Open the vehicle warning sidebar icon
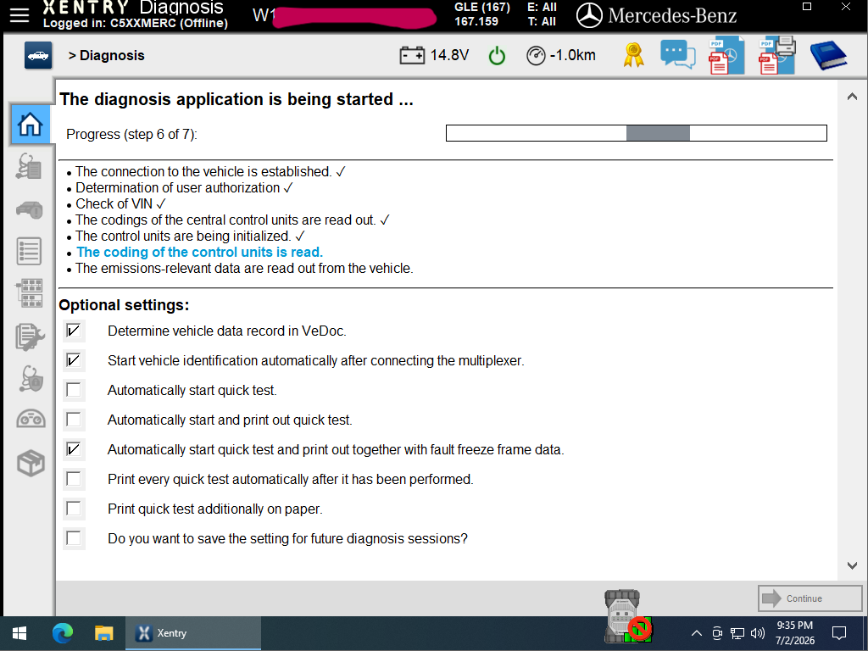868x651 pixels. click(x=30, y=210)
